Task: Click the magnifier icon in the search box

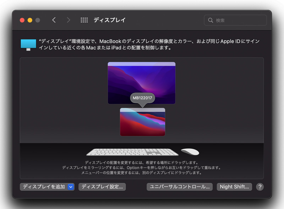Action: [210, 20]
